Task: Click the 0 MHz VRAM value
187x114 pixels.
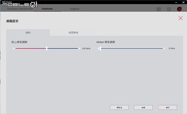Action: coord(172,48)
